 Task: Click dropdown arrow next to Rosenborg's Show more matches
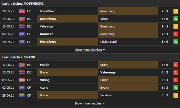[104, 50]
